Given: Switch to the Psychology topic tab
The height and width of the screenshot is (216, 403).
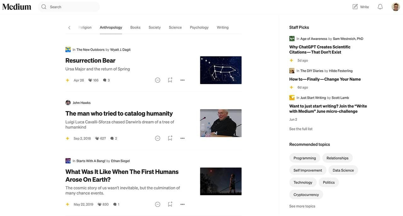Looking at the screenshot, I should [199, 27].
